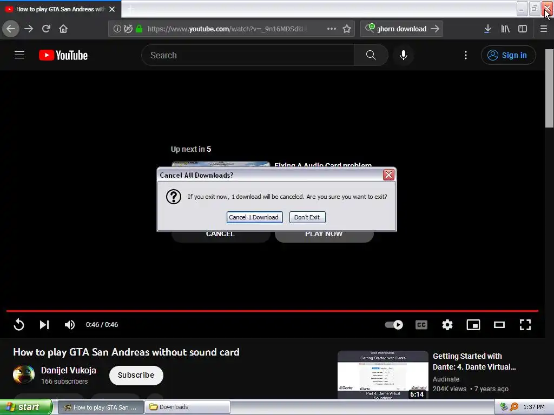Open Danijel Vukoja channel avatar
Screen dimensions: 554x415
point(24,375)
